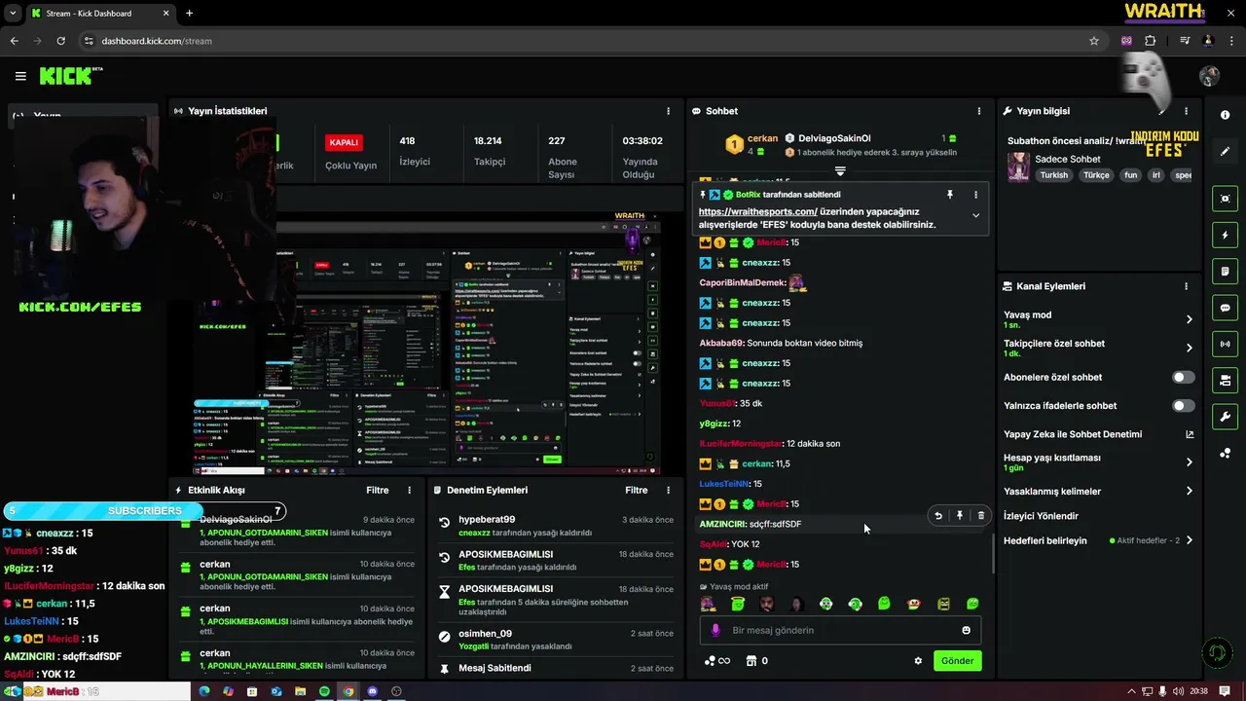Open the emoji picker in chat input
1246x701 pixels.
[967, 630]
